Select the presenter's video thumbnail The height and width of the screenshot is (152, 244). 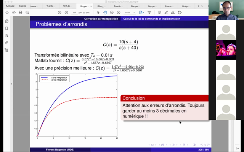(226, 8)
